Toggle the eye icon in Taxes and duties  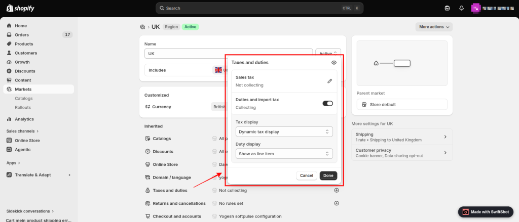pos(333,62)
